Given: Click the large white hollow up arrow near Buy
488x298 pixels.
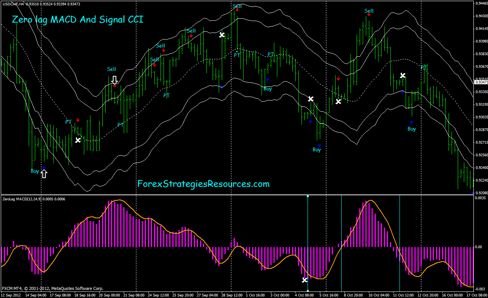Looking at the screenshot, I should tap(44, 174).
